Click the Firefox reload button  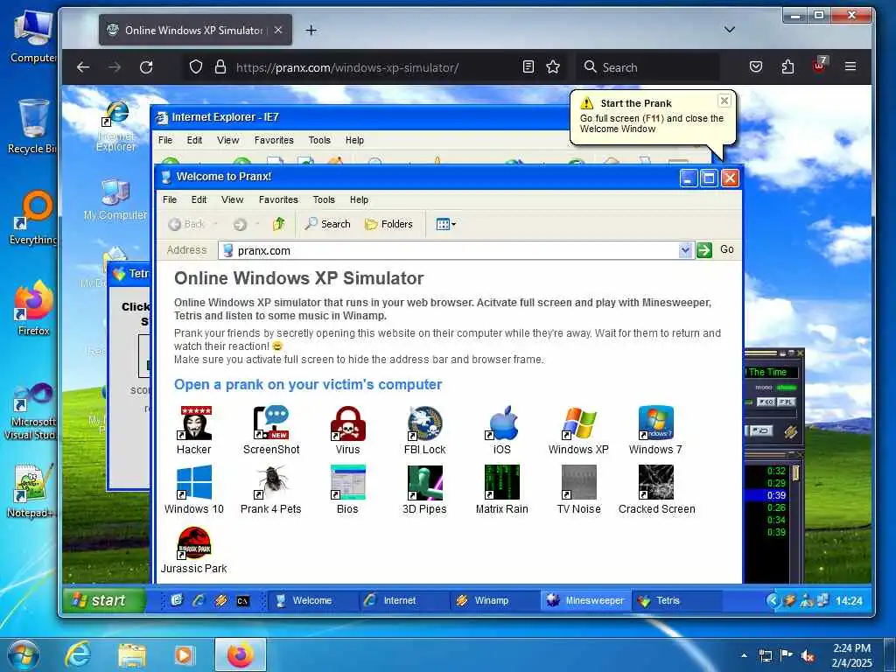(146, 67)
